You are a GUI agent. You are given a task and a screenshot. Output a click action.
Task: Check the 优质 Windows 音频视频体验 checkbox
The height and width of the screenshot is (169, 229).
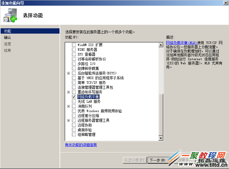pyautogui.click(x=74, y=111)
